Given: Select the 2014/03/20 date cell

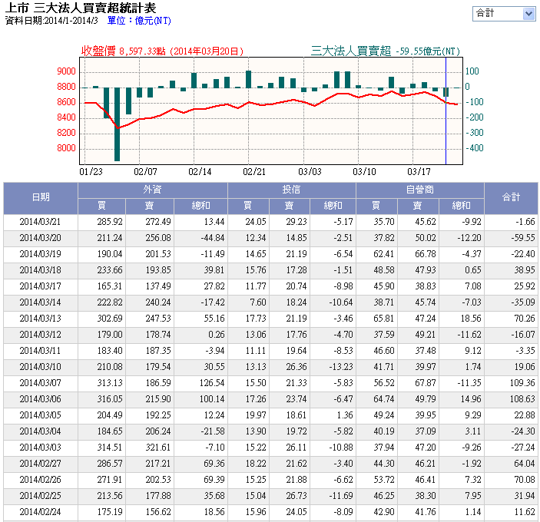Looking at the screenshot, I should [x=40, y=238].
